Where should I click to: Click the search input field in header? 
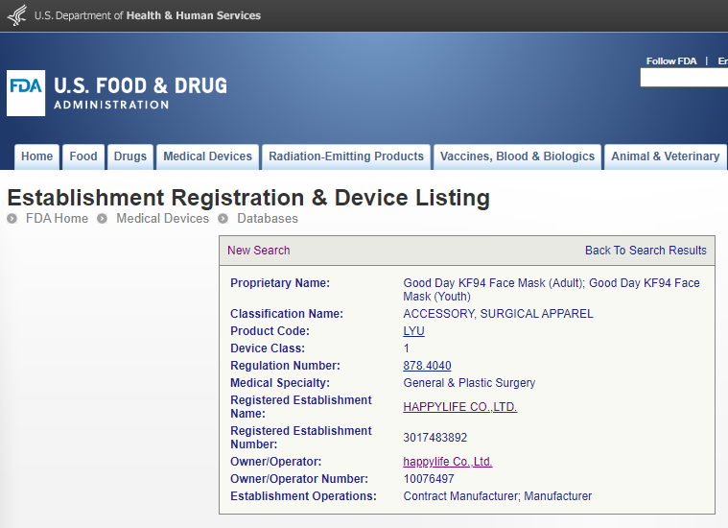(x=684, y=78)
